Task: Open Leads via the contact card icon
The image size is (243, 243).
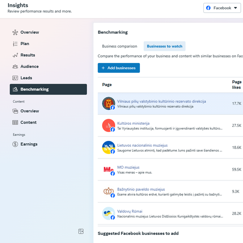Action: [x=15, y=78]
